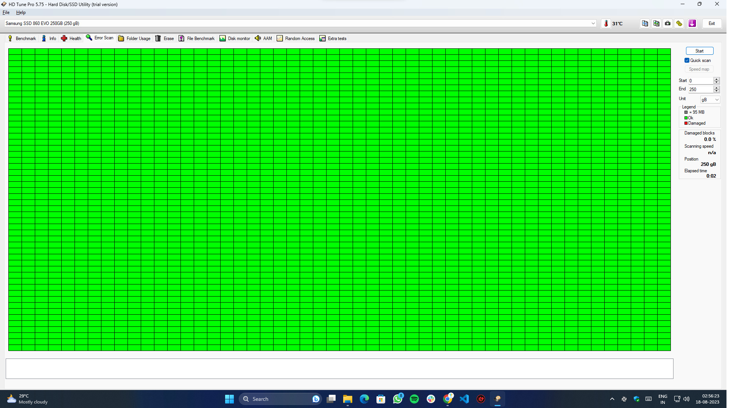Click the purple download arrow icon
The image size is (742, 408).
pyautogui.click(x=692, y=23)
